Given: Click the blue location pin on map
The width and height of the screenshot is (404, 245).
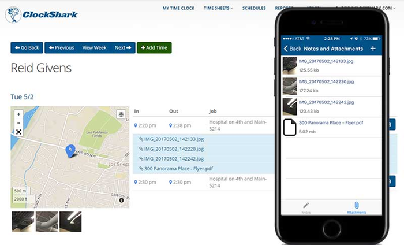Looking at the screenshot, I should pyautogui.click(x=70, y=151).
